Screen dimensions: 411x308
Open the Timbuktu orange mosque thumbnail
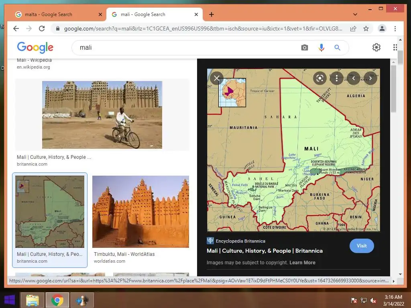point(140,212)
